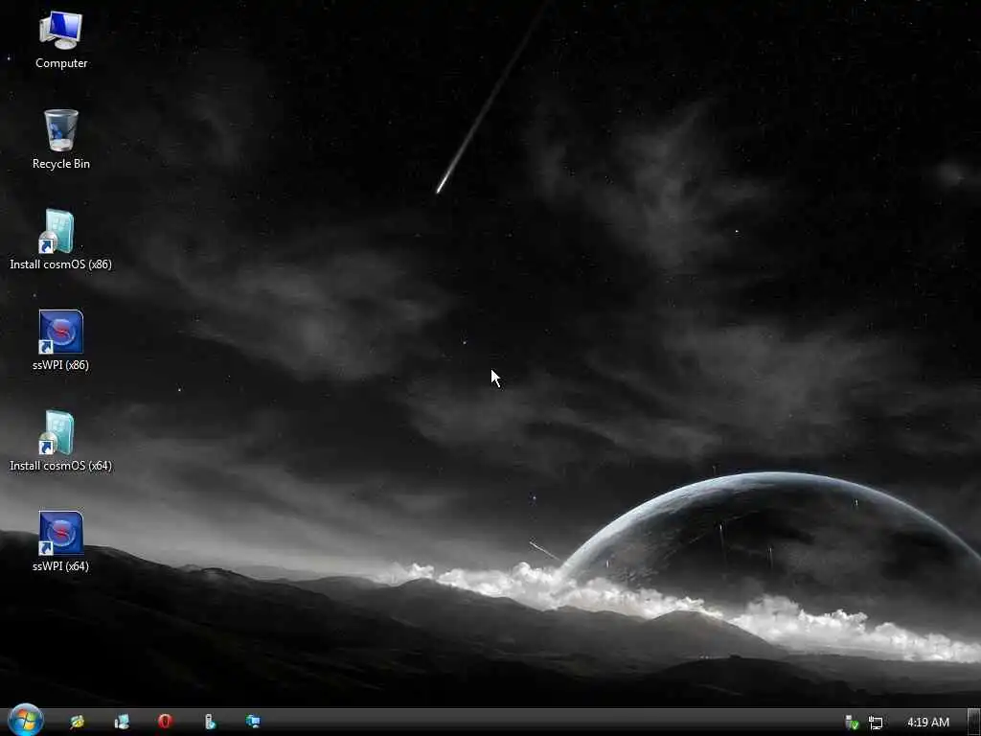
Task: Click the network computers taskbar icon
Action: click(253, 722)
